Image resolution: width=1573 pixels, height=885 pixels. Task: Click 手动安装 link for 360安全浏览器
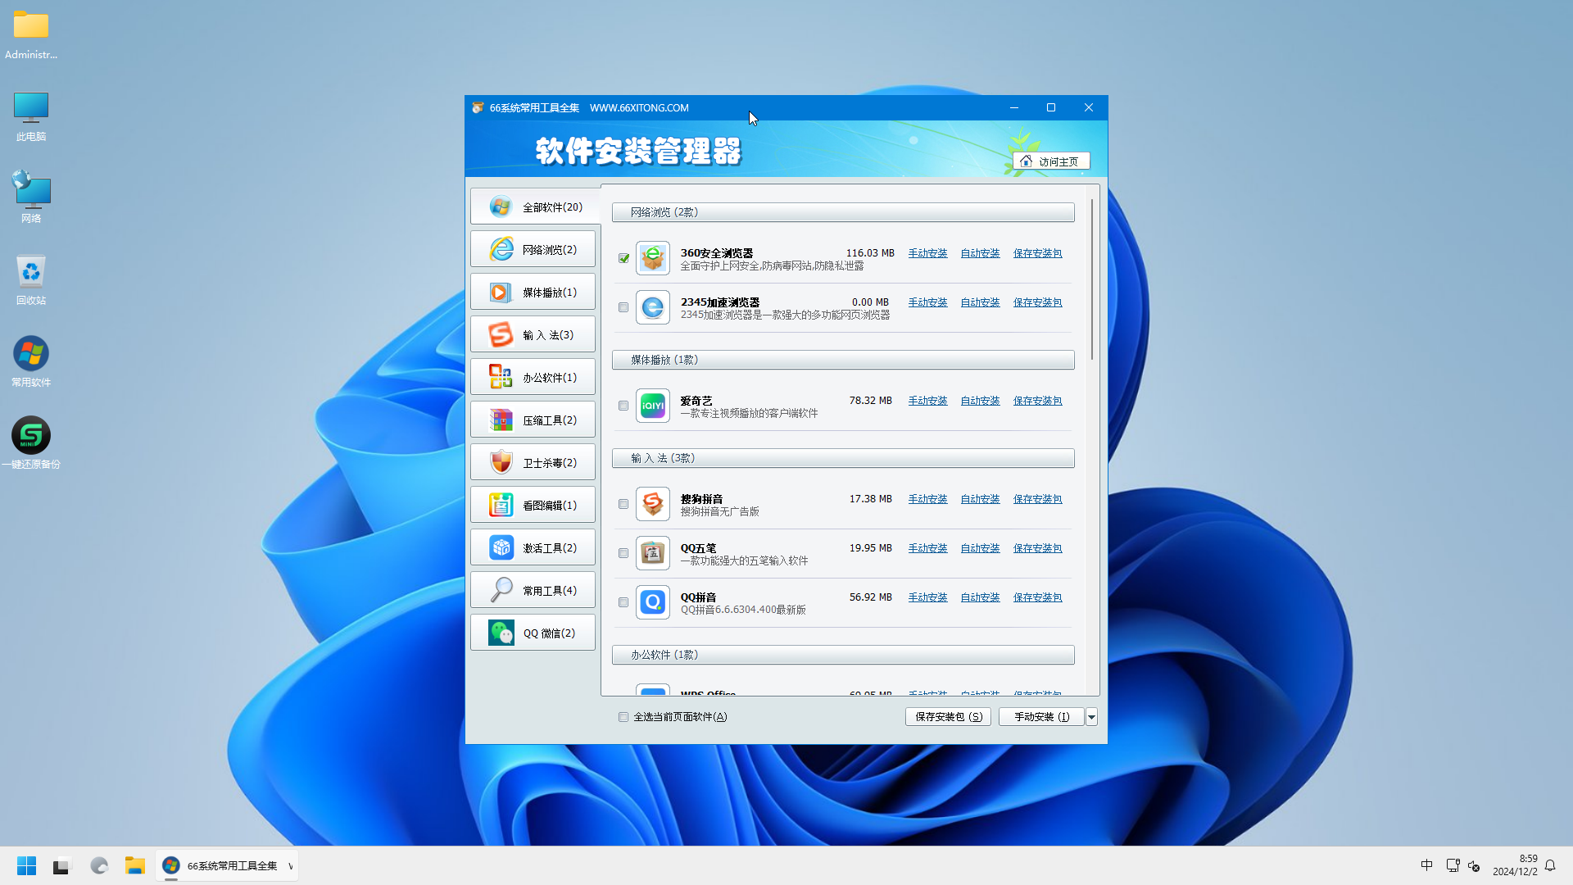click(927, 253)
